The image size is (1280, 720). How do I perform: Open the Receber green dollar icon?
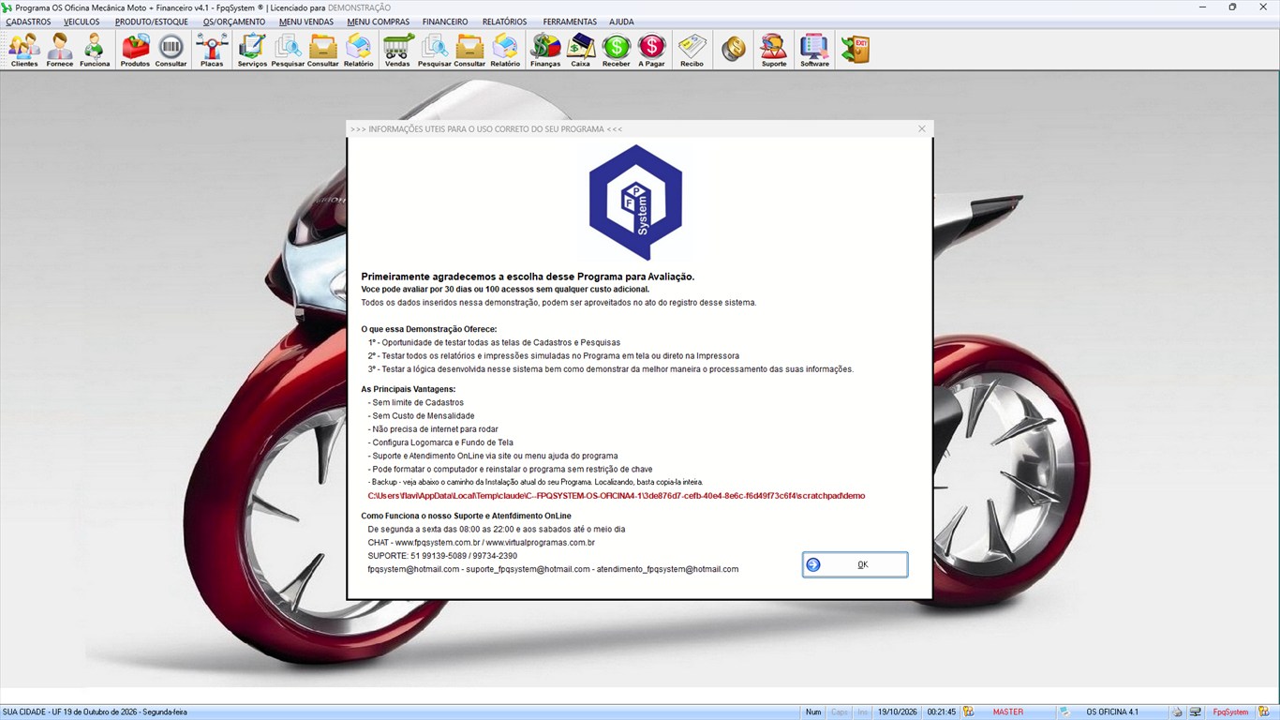(617, 50)
